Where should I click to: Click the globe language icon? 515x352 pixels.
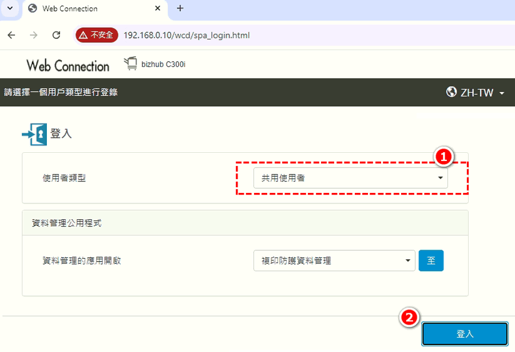451,92
